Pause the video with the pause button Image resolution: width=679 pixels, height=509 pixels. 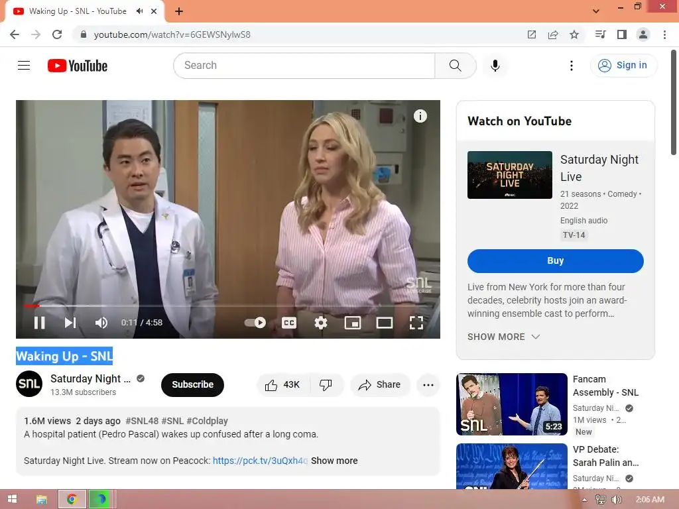coord(39,323)
